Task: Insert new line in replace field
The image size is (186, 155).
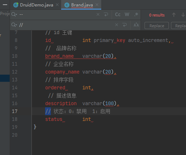Action: coord(124,25)
